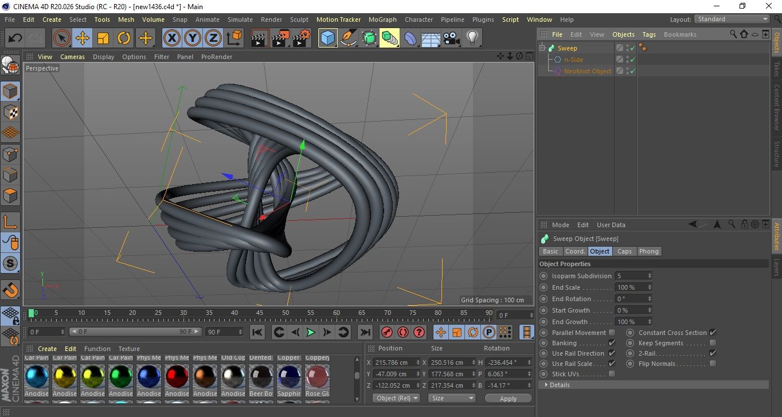
Task: Expand the Details section
Action: [559, 385]
